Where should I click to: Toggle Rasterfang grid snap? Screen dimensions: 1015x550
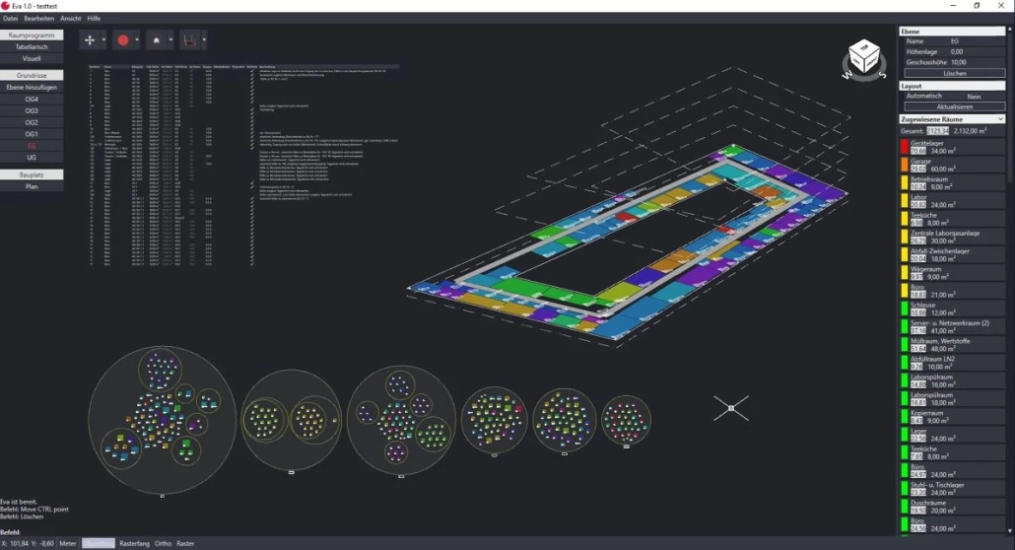[134, 543]
